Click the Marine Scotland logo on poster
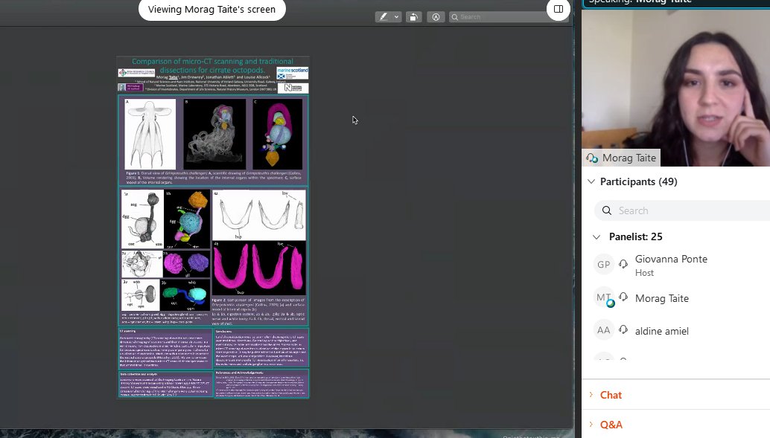This screenshot has width=770, height=438. (x=292, y=73)
